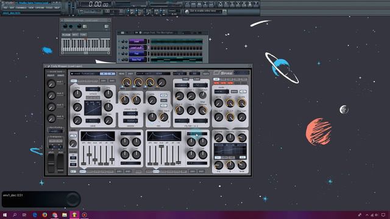This screenshot has height=219, width=390.
Task: Open the oscillator mode dropdown in Spire
Action: point(93,89)
